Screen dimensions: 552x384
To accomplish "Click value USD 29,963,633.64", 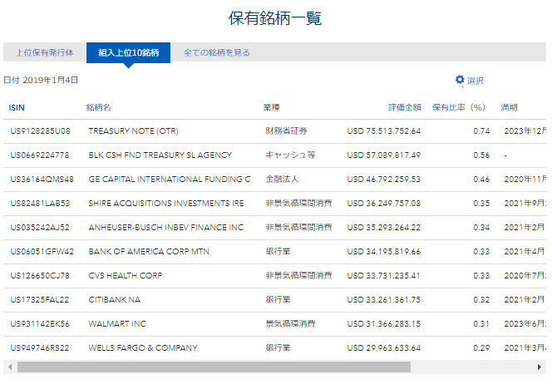I will tap(384, 348).
